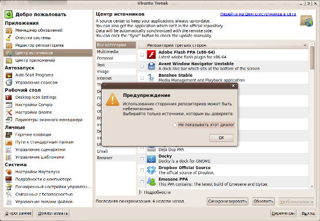Check Не показывать этот диалог box
The image size is (320, 221).
(174, 125)
